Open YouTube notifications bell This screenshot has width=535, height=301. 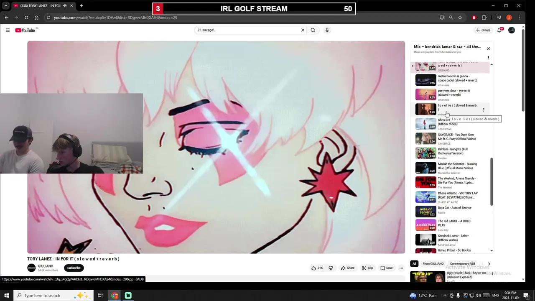[x=499, y=30]
